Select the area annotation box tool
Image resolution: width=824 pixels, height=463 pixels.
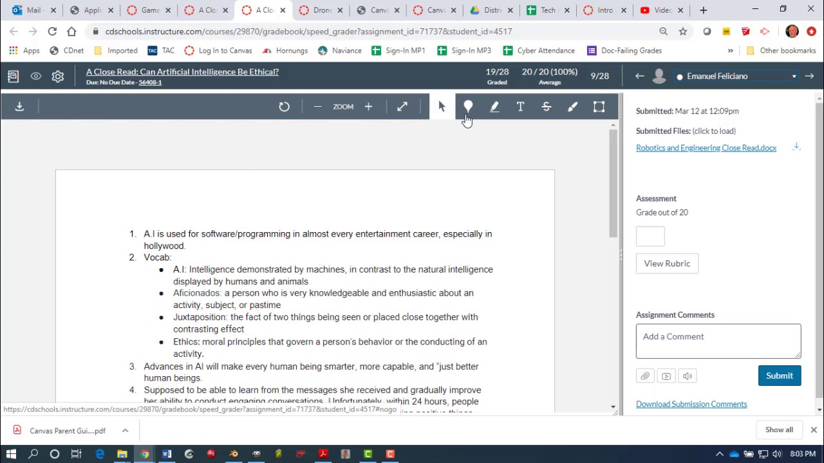click(599, 107)
